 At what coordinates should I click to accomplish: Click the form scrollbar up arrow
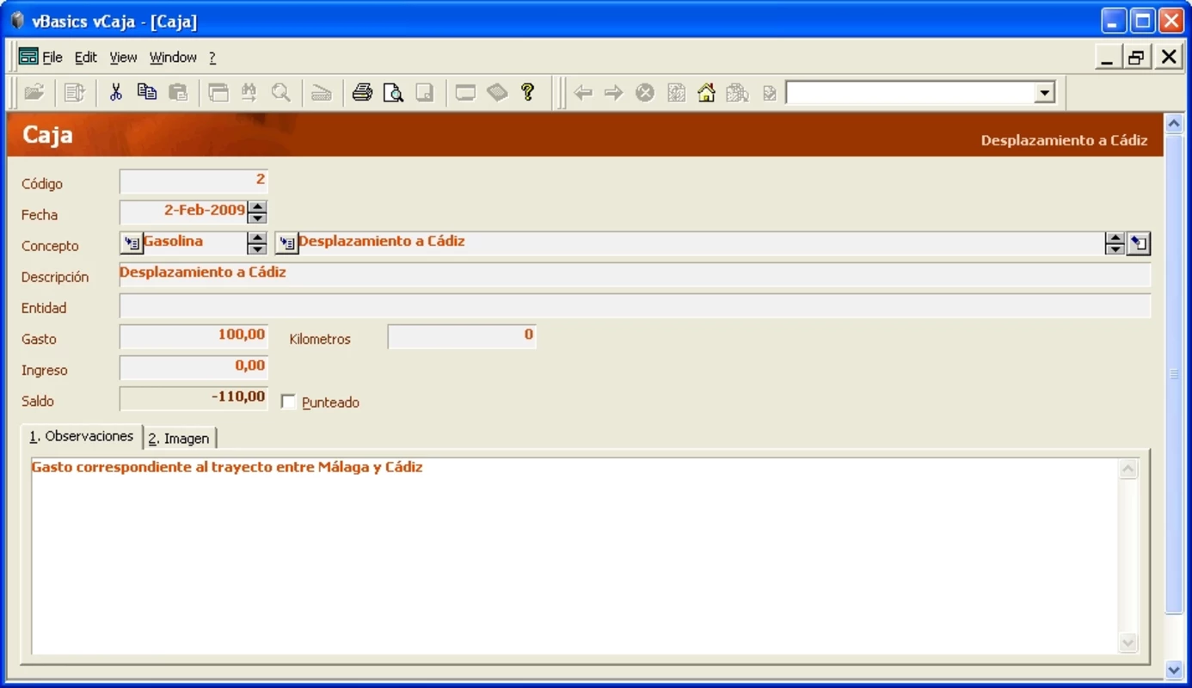click(x=1174, y=123)
